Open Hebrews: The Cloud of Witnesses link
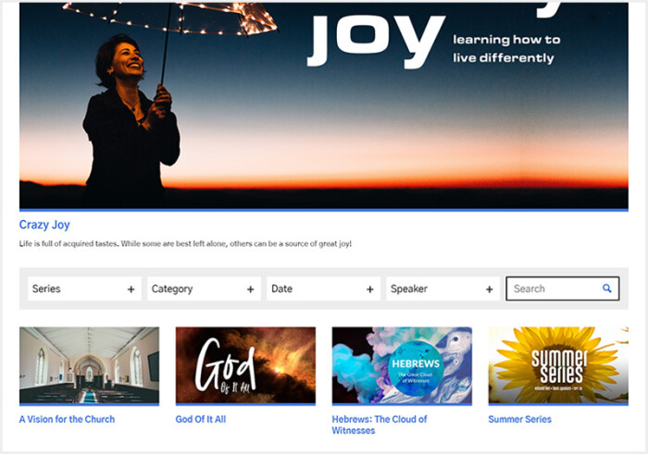648x454 pixels. click(380, 424)
